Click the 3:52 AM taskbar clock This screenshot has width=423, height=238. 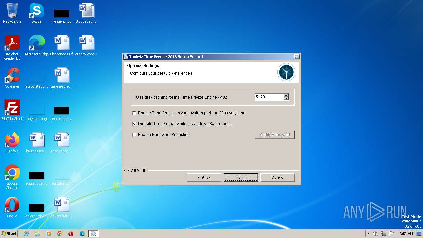point(406,234)
